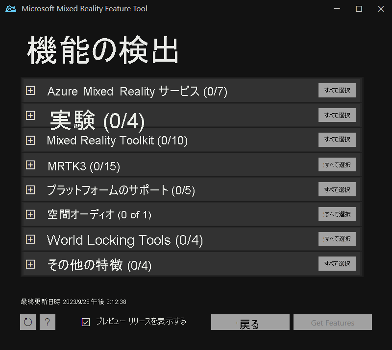The height and width of the screenshot is (350, 392).
Task: Click the Mixed Reality Feature Tool logo icon
Action: click(x=11, y=8)
